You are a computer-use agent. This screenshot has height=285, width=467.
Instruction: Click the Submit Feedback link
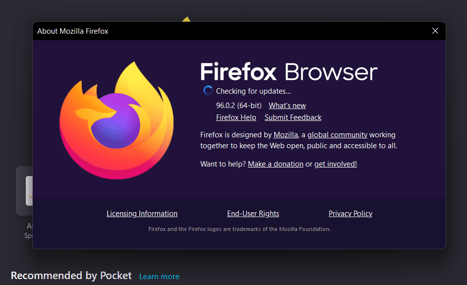[x=293, y=117]
